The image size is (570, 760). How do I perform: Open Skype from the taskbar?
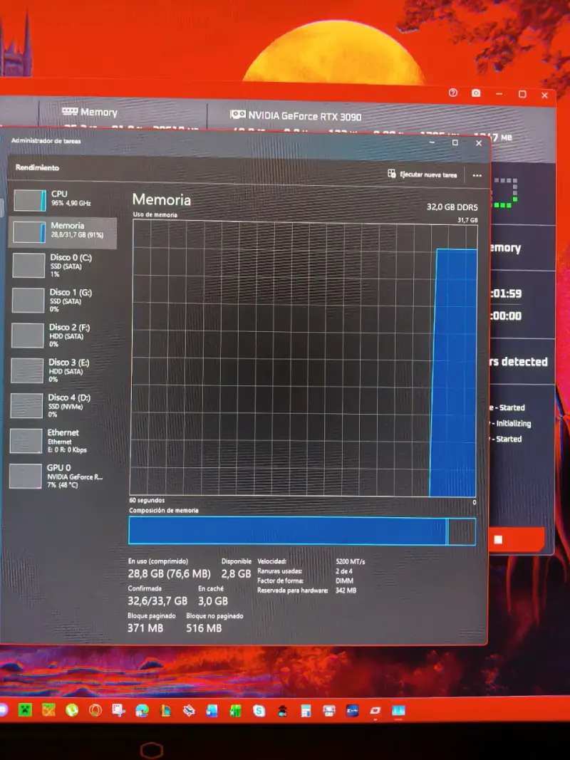(x=259, y=711)
